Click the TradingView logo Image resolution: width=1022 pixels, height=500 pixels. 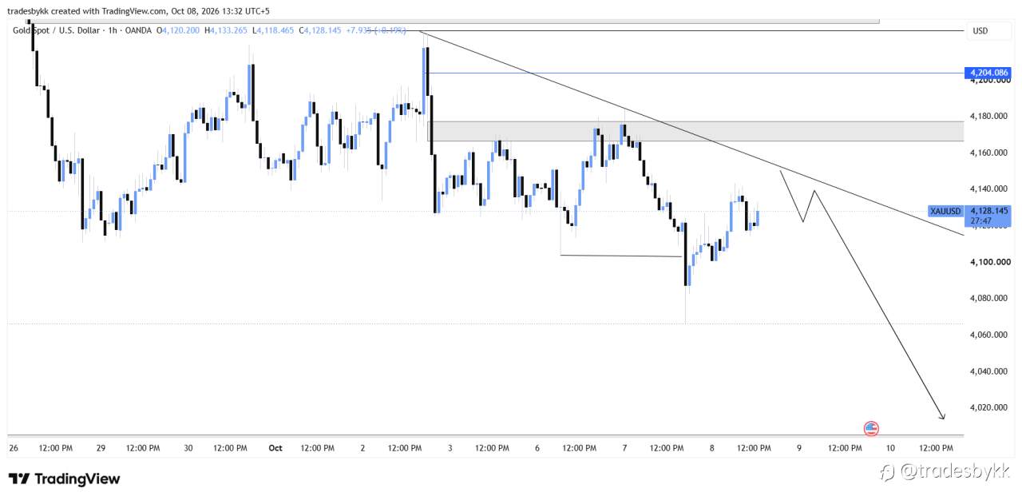[x=65, y=478]
